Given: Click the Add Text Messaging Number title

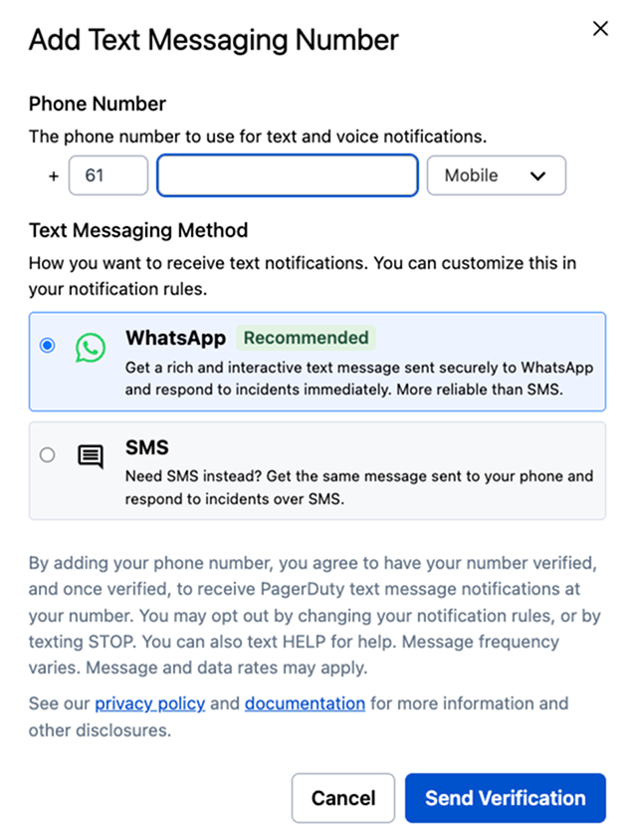Looking at the screenshot, I should pos(212,40).
